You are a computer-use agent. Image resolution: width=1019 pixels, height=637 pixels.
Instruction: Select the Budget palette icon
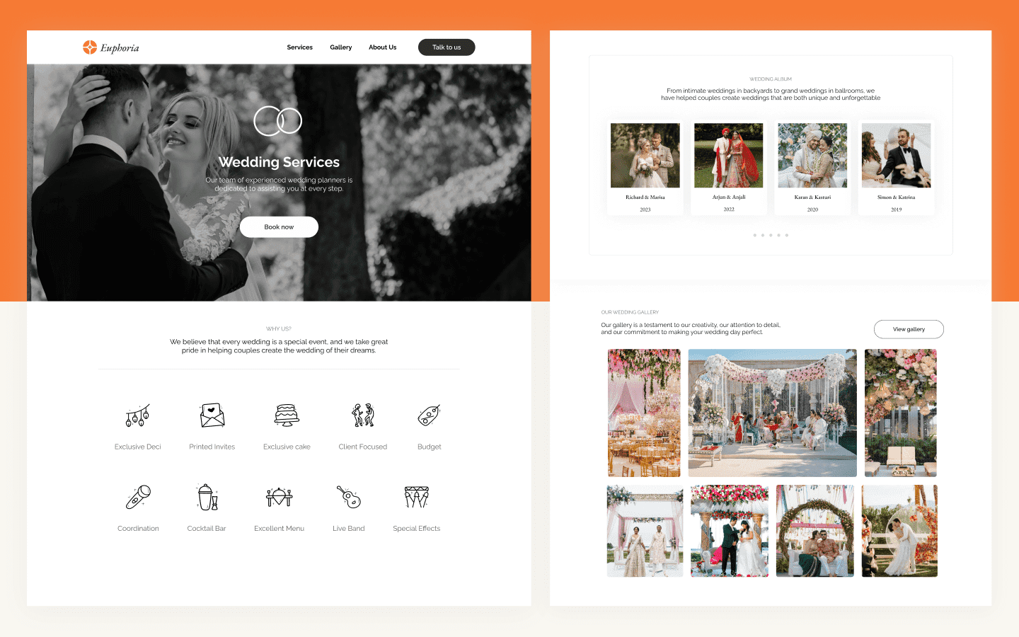[x=430, y=415]
